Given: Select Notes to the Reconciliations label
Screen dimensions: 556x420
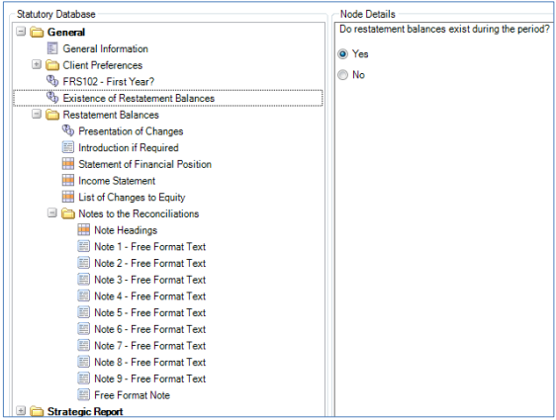Looking at the screenshot, I should point(139,213).
